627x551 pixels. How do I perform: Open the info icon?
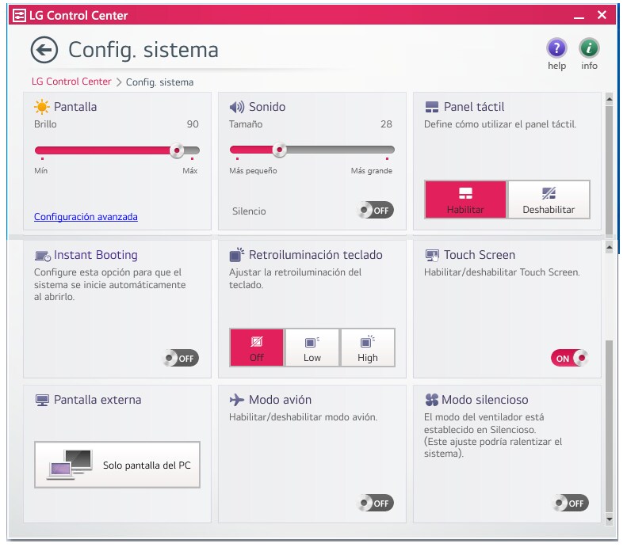click(x=589, y=47)
